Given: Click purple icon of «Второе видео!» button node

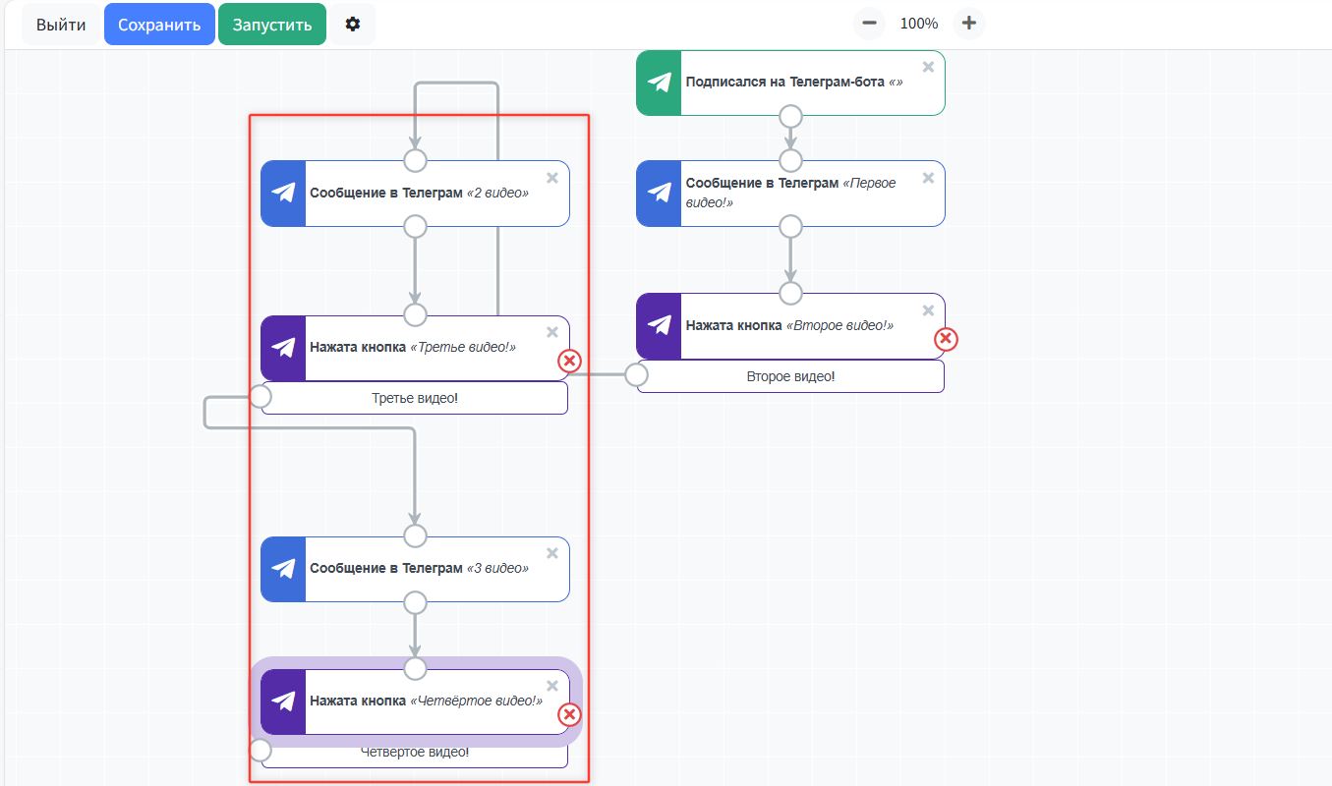Looking at the screenshot, I should [x=660, y=325].
